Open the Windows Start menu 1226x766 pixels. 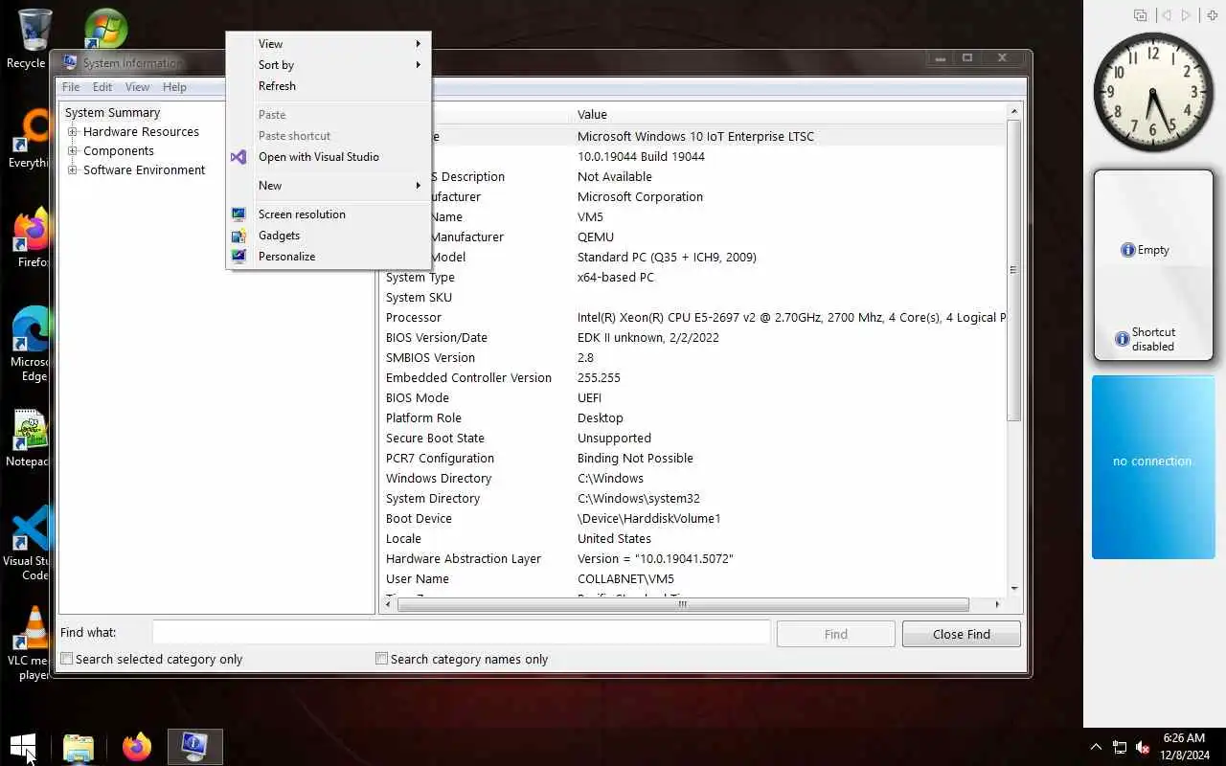pyautogui.click(x=23, y=747)
